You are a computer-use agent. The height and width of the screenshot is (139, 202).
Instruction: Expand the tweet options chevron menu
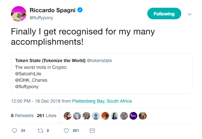(x=190, y=14)
